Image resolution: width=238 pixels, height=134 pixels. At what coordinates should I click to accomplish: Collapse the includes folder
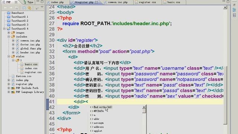(9, 36)
